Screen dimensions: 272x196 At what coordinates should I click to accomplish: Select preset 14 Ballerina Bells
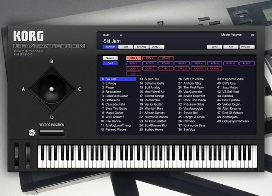(151, 83)
